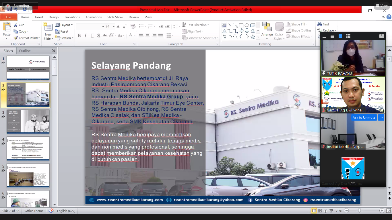Select Zoom gallery view grid icon
Screen dimensions: 392x220
(x=348, y=36)
